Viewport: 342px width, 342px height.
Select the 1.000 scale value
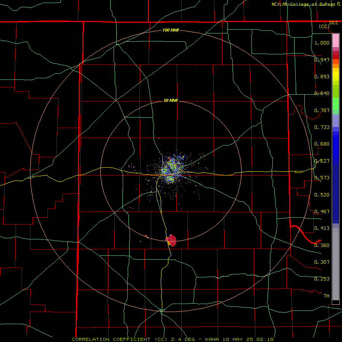tap(322, 43)
